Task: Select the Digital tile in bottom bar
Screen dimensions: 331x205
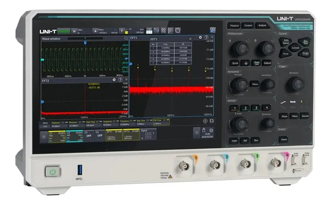Action: pyautogui.click(x=148, y=134)
